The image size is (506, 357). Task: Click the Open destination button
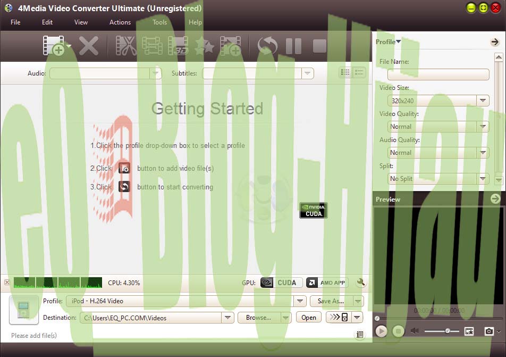pyautogui.click(x=308, y=318)
